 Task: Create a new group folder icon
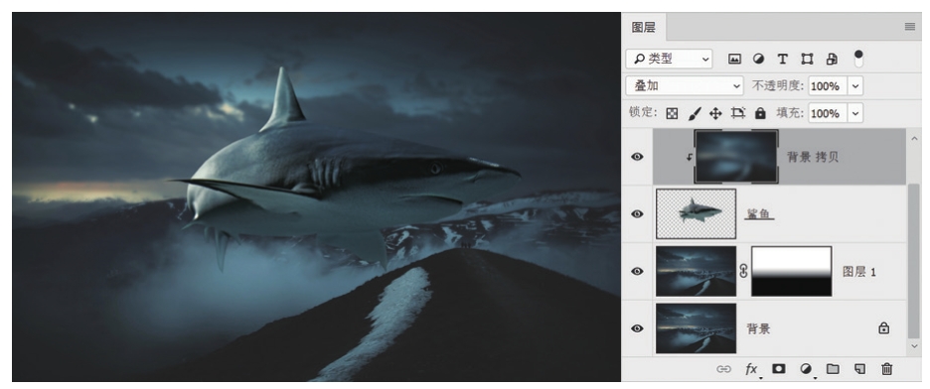pyautogui.click(x=833, y=369)
